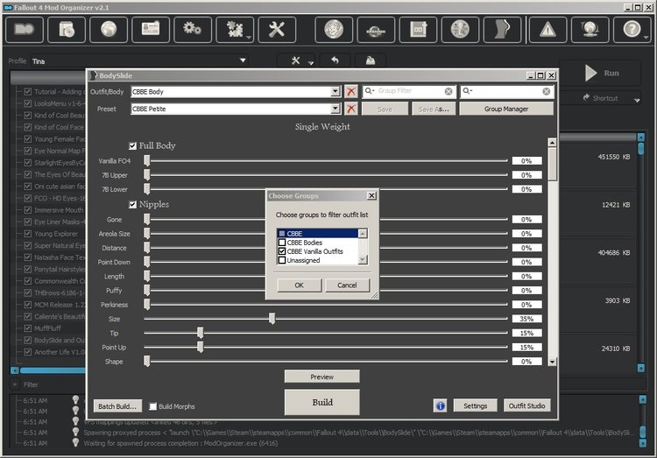Open the Outfit/Body dropdown
Image resolution: width=657 pixels, height=458 pixels.
point(335,91)
